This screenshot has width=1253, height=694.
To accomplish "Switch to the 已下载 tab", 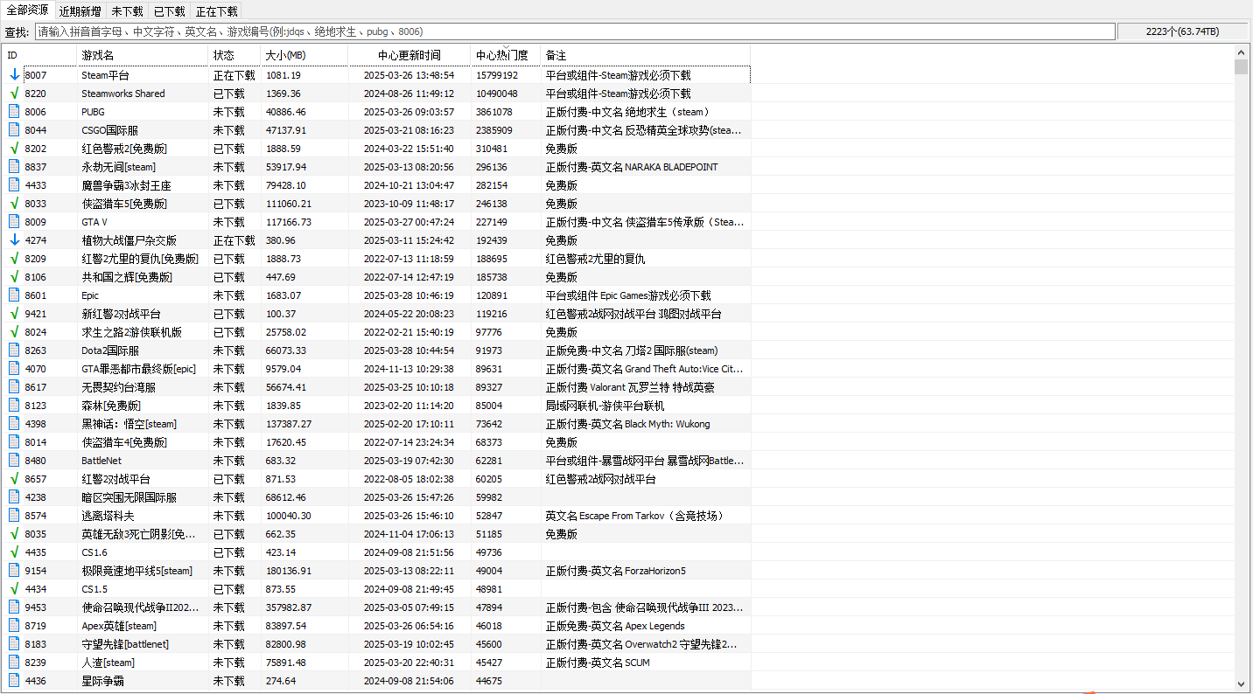I will pyautogui.click(x=170, y=11).
